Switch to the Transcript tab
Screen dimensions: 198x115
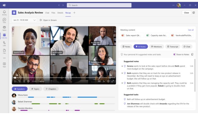coord(173,47)
